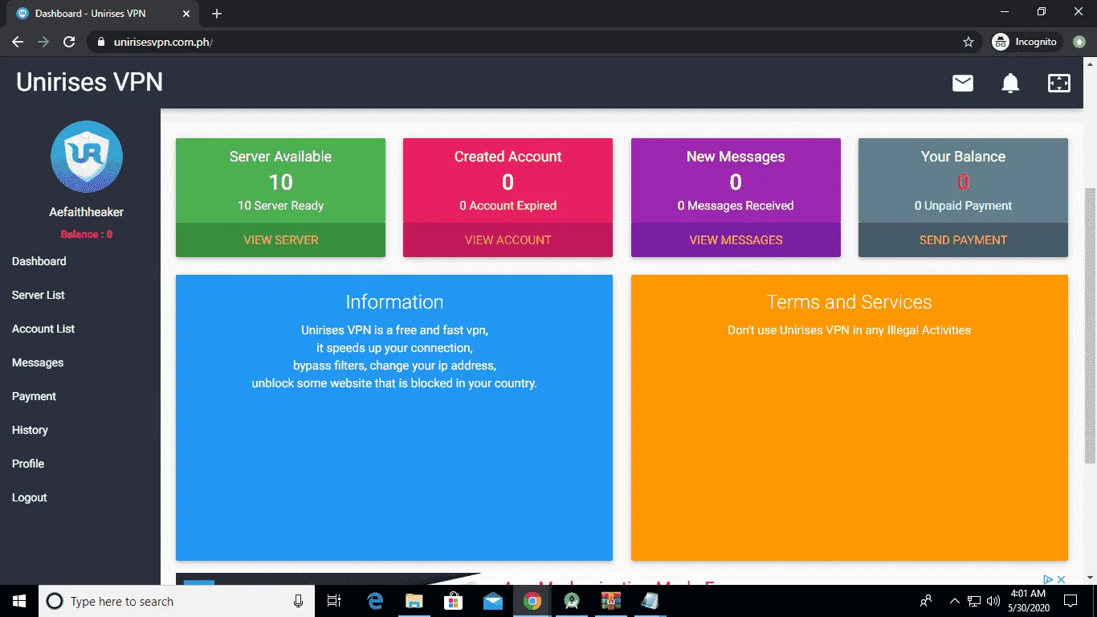Click the SEND PAYMENT button
This screenshot has height=617, width=1097.
tap(963, 239)
